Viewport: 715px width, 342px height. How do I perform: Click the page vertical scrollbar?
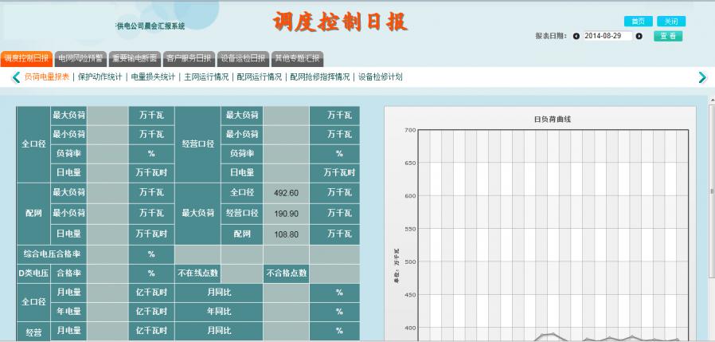pyautogui.click(x=711, y=191)
